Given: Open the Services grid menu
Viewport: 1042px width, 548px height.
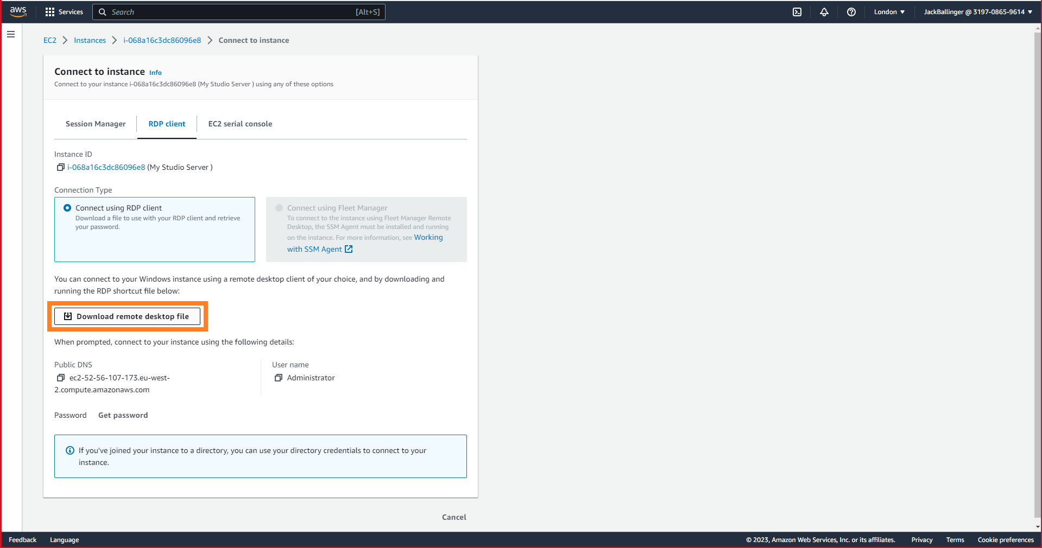Looking at the screenshot, I should click(x=64, y=12).
